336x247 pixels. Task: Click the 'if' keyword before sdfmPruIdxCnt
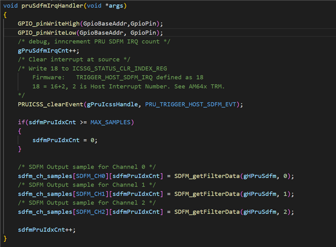22,122
